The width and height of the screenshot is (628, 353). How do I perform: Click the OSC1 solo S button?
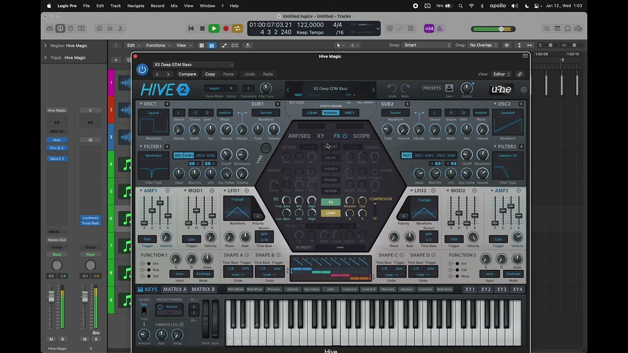click(x=167, y=104)
